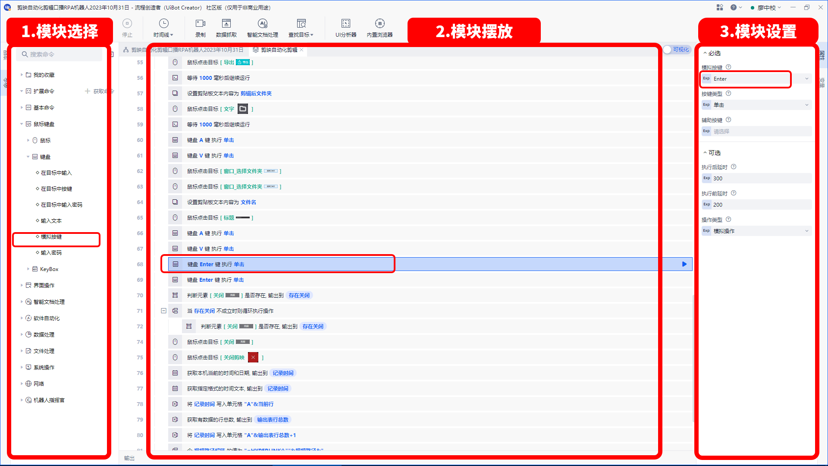Viewport: 828px width, 466px height.
Task: Open the 廖中校 user account menu
Action: point(766,7)
